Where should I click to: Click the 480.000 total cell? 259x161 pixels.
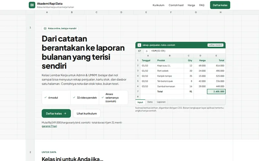[216, 71]
